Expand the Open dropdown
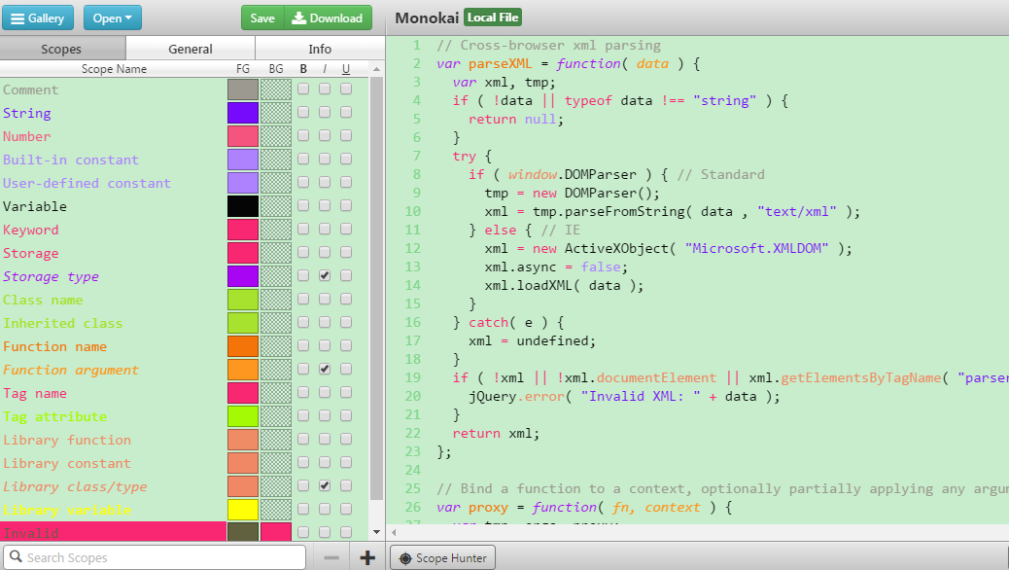The width and height of the screenshot is (1009, 570). [112, 18]
